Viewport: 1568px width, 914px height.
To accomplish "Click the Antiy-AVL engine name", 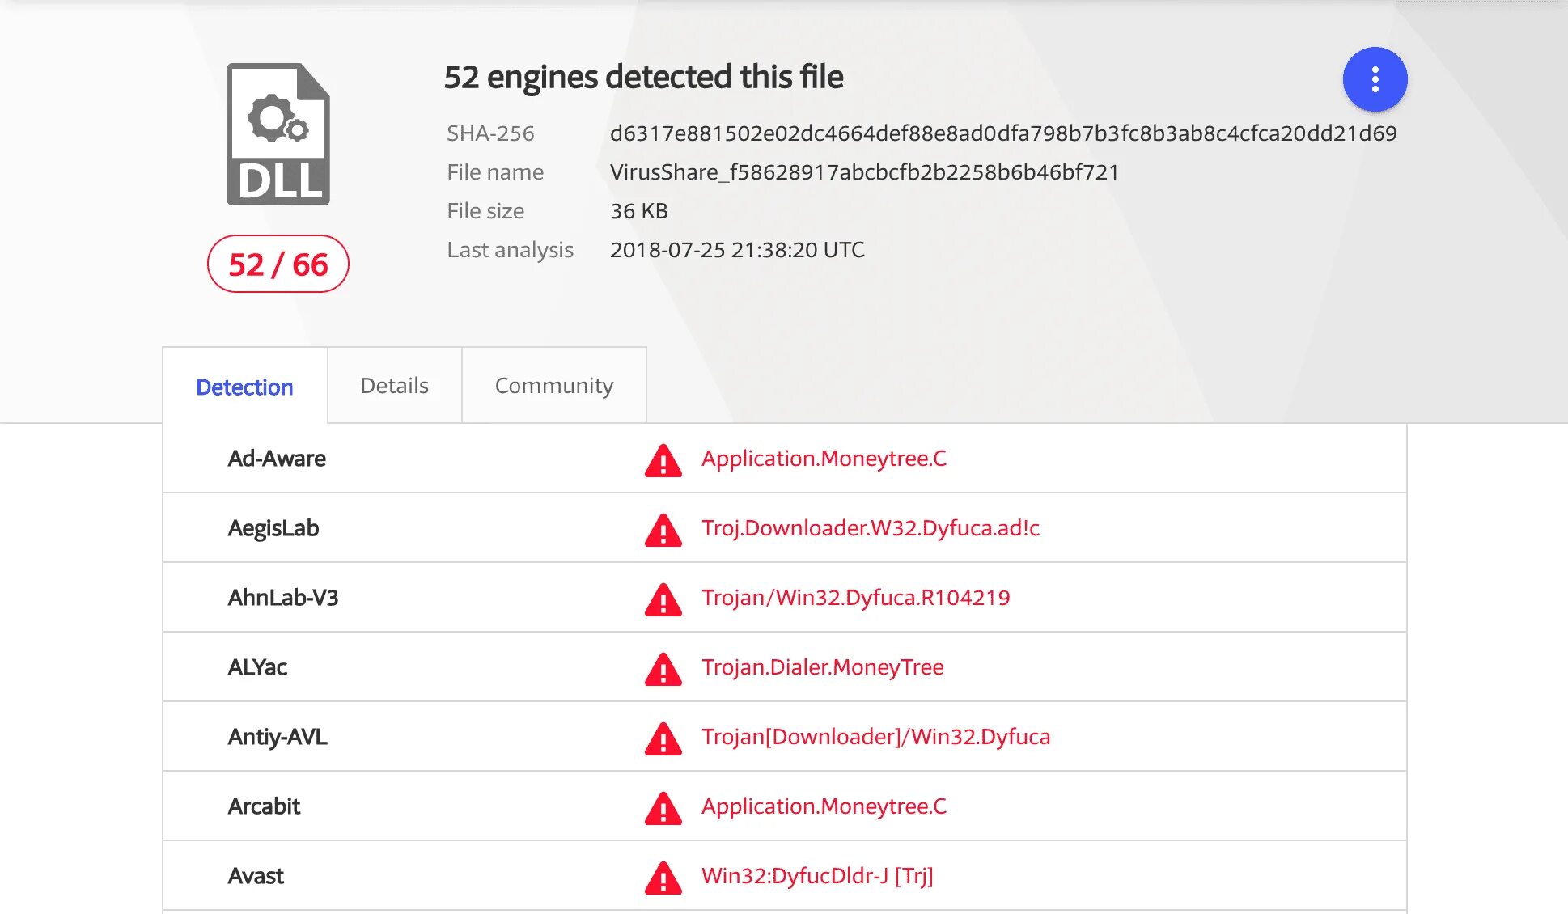I will [278, 737].
